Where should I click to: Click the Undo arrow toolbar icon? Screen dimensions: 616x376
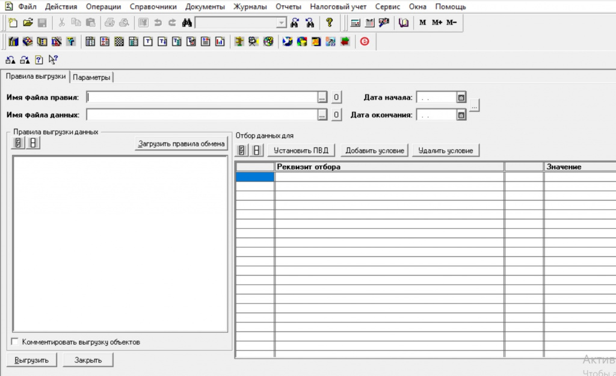coord(158,23)
